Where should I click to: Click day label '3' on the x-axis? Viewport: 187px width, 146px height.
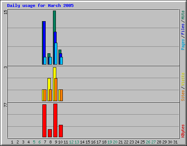[23, 142]
